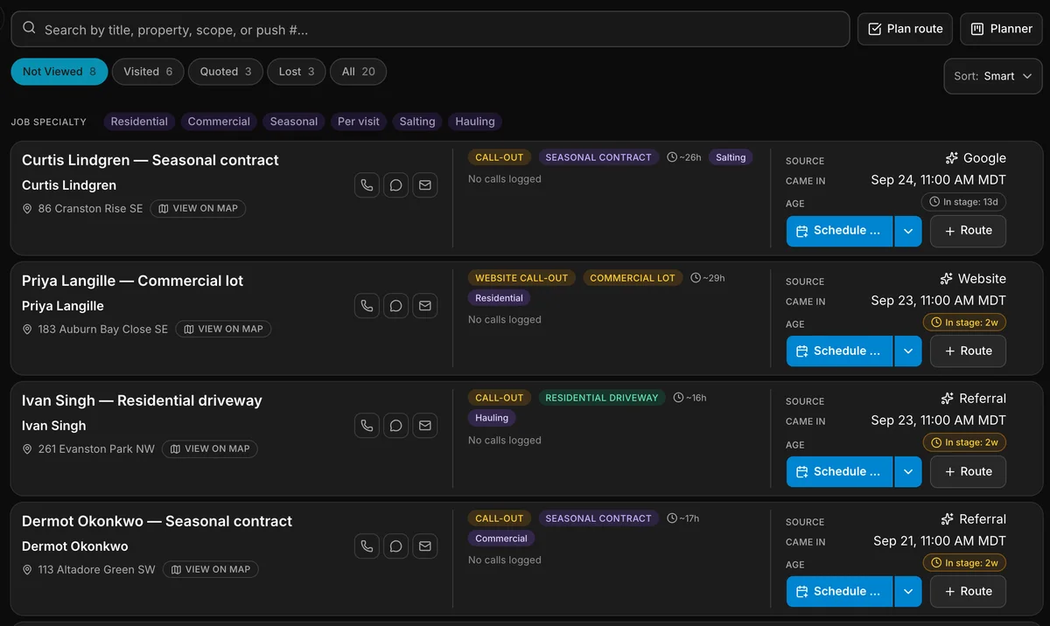Expand schedule options for Ivan Singh

pos(908,471)
